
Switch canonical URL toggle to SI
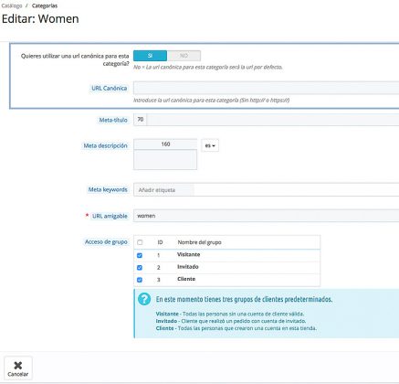coord(150,56)
